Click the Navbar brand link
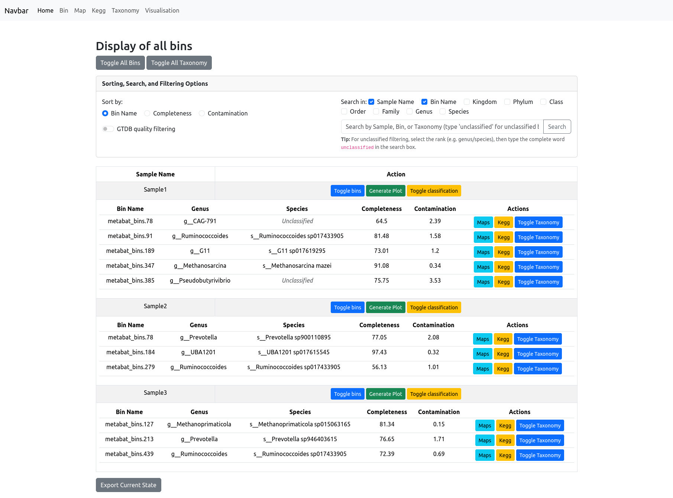 coord(16,10)
